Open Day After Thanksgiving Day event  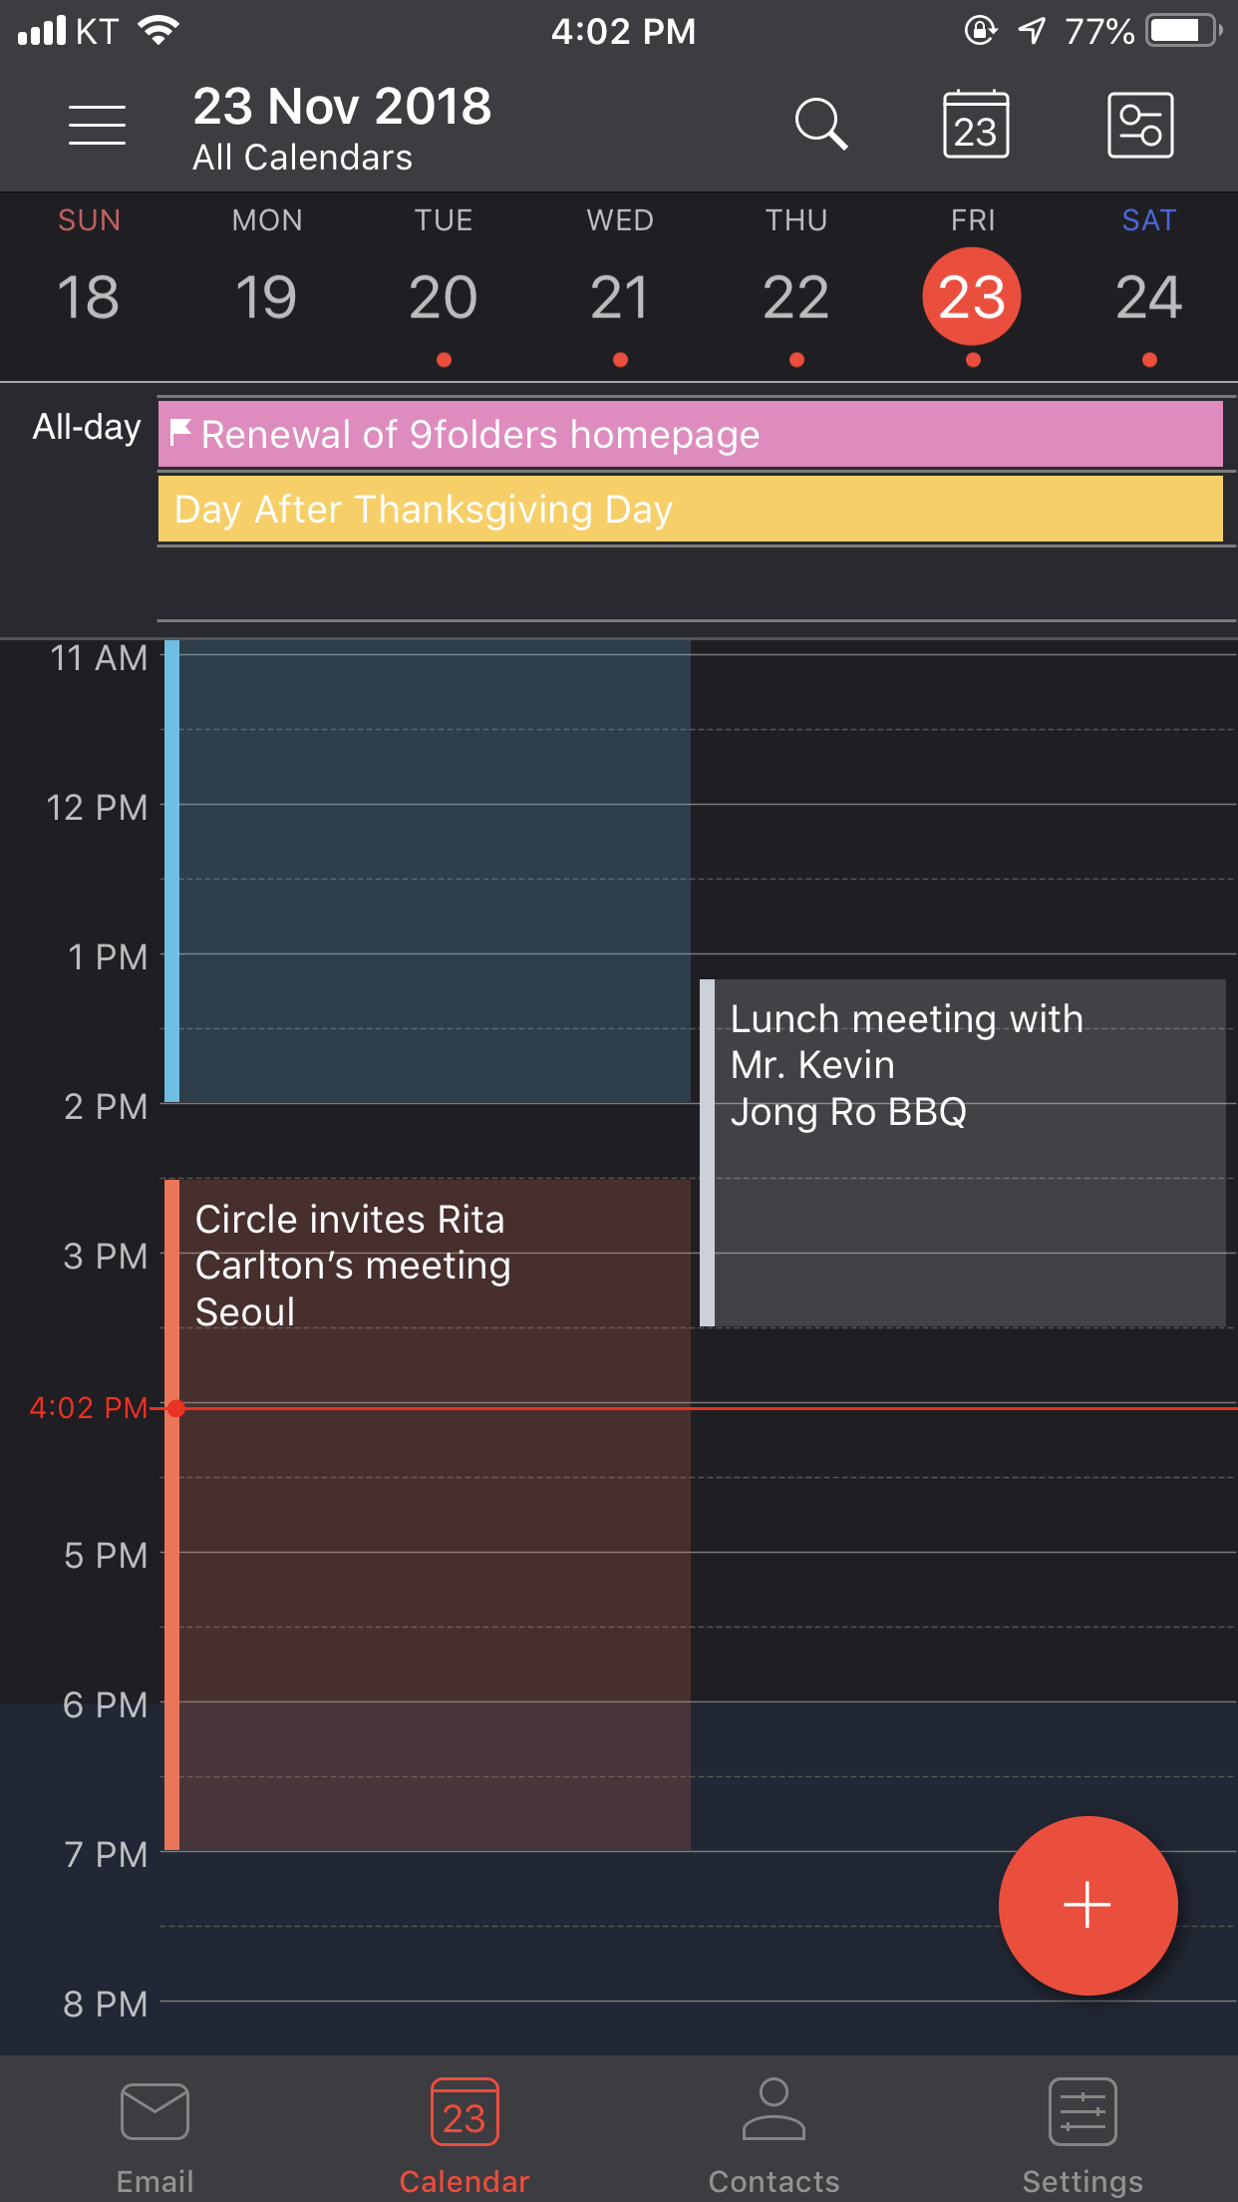click(691, 509)
